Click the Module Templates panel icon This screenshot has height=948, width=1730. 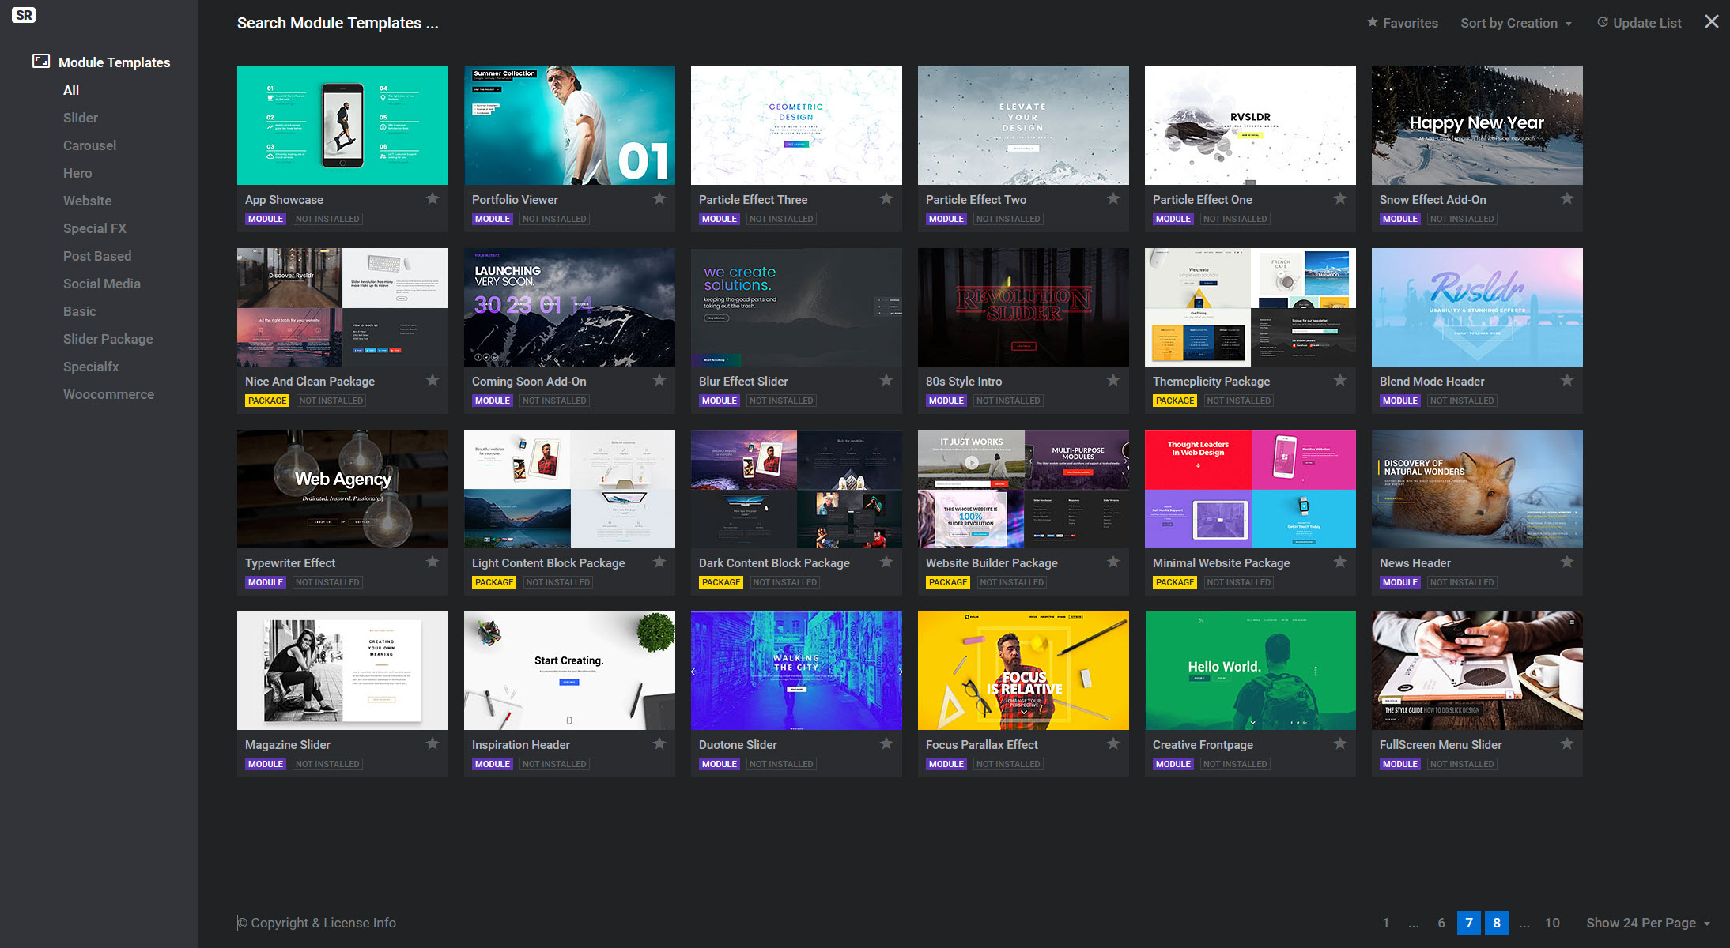point(41,61)
